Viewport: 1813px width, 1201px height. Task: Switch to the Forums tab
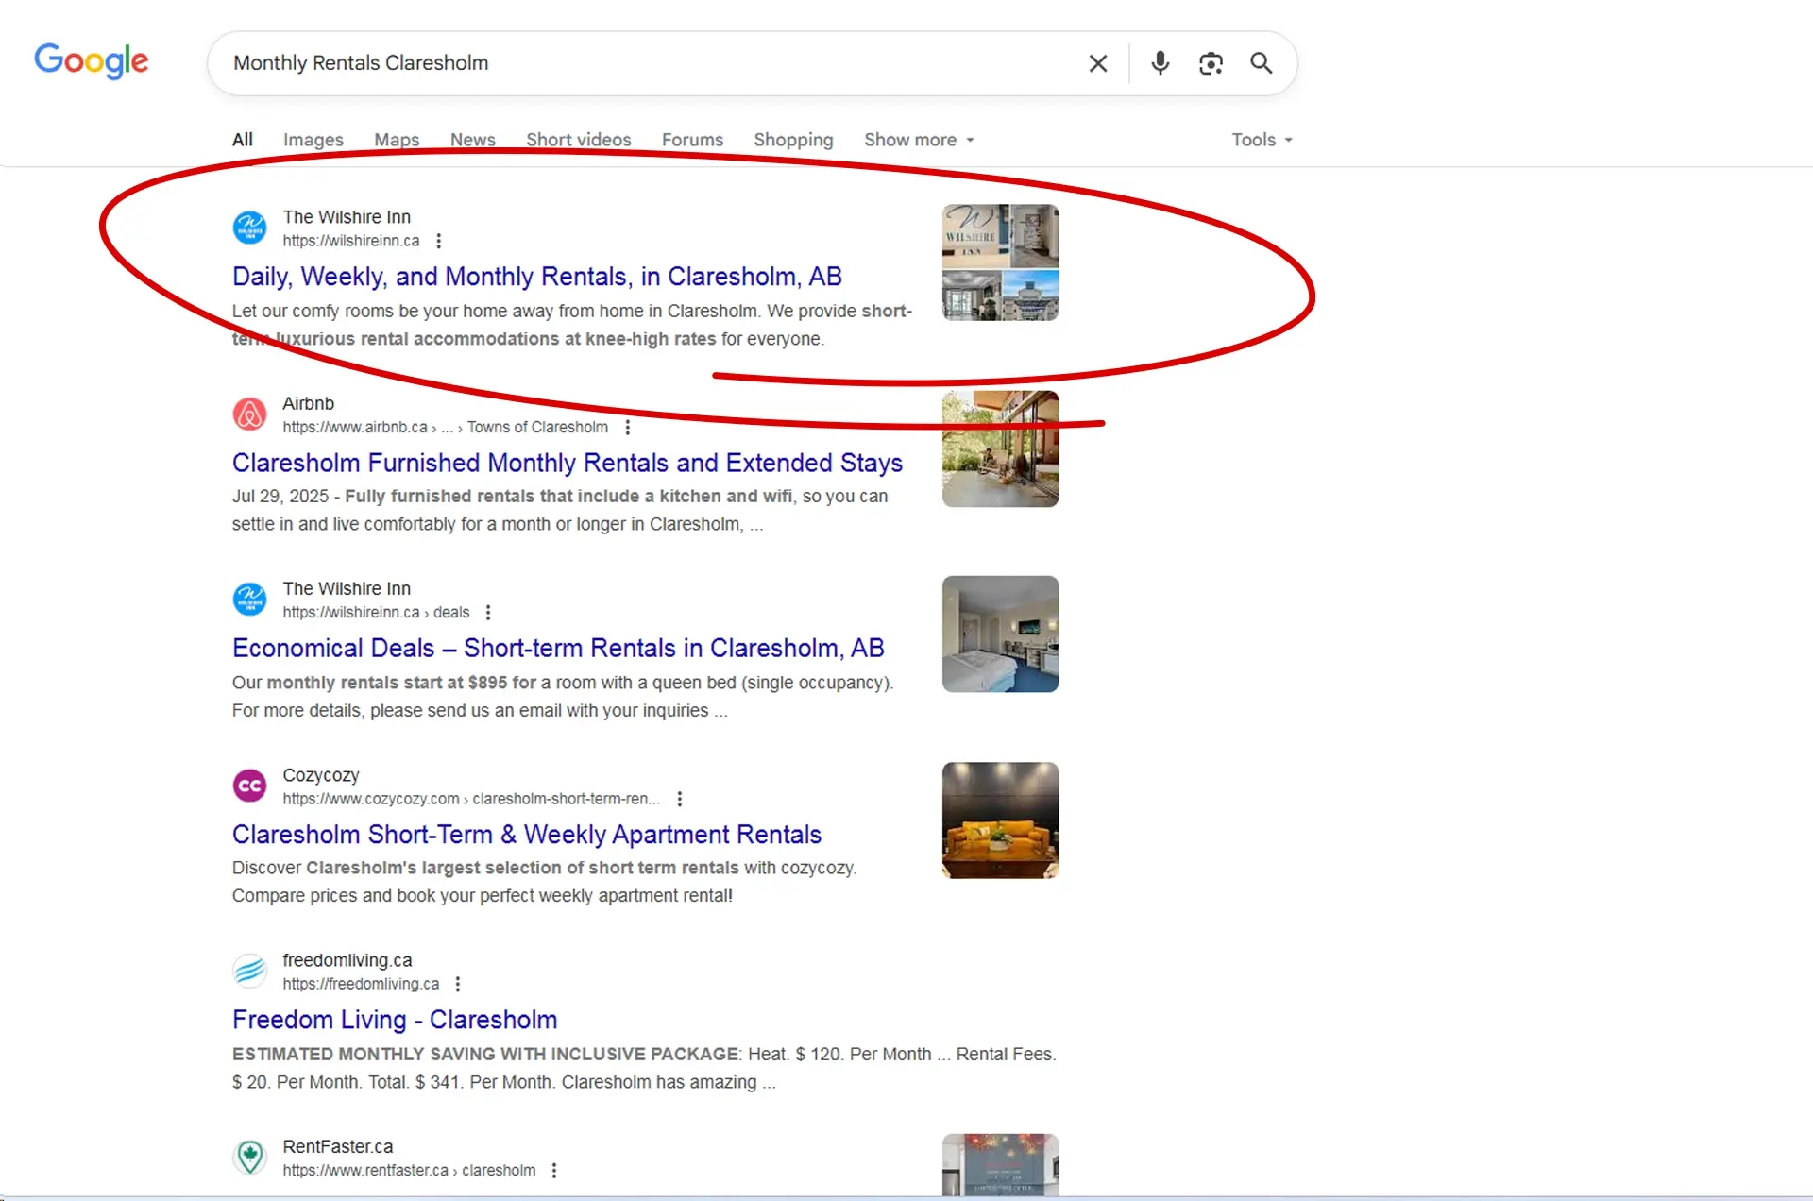pyautogui.click(x=692, y=140)
